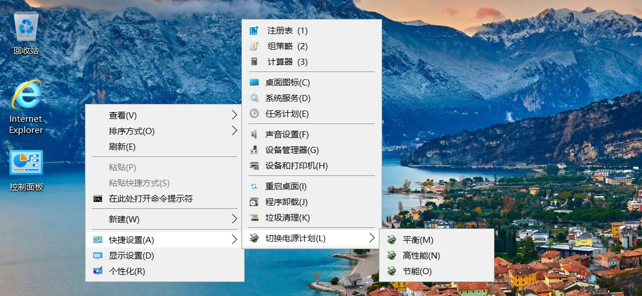642x296 pixels.
Task: Click the 桌面图标 blue monitor icon
Action: [x=254, y=82]
